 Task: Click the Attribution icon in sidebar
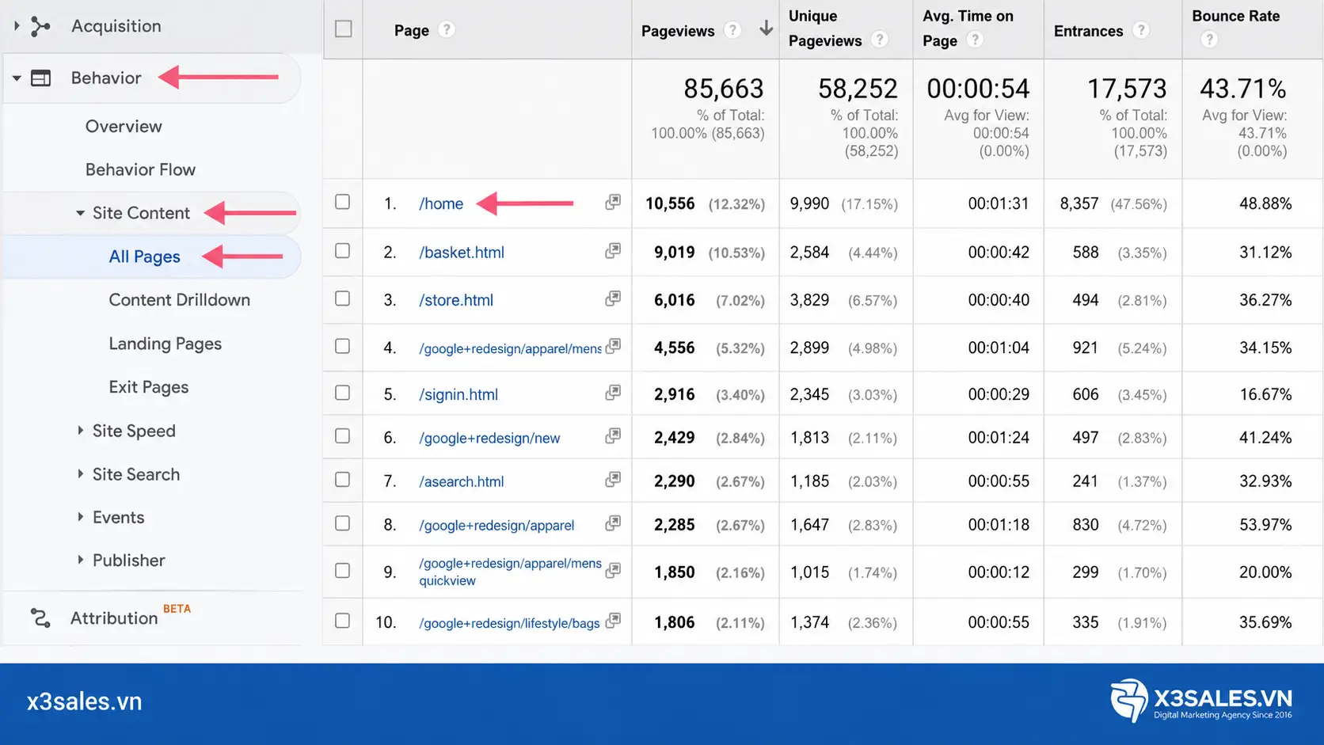pos(40,618)
